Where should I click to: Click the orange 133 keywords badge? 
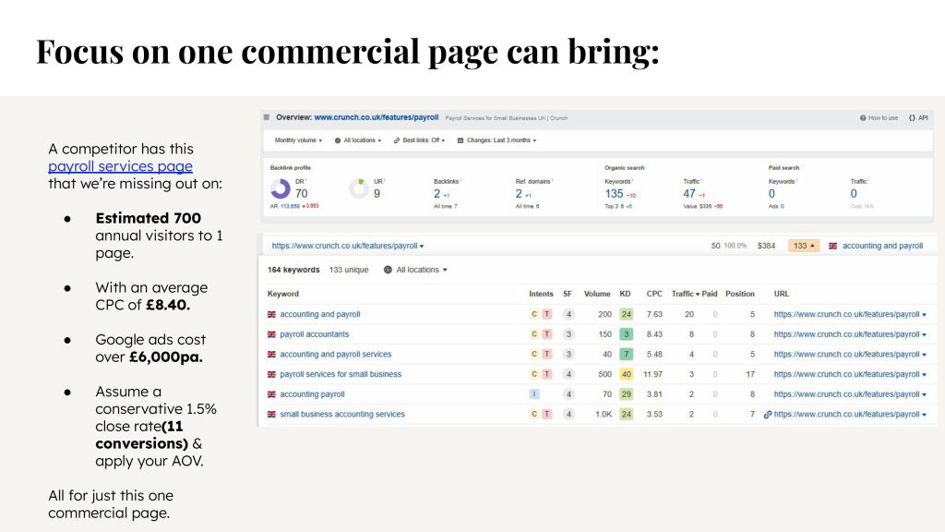pos(804,246)
